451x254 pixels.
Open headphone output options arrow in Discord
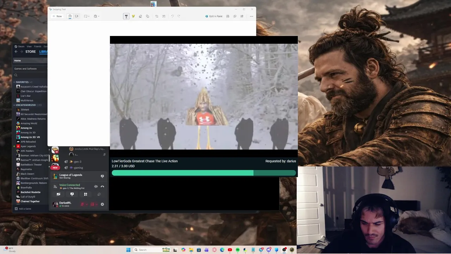click(96, 204)
